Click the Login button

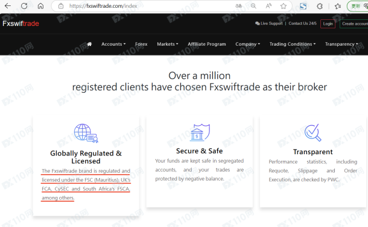coord(328,23)
